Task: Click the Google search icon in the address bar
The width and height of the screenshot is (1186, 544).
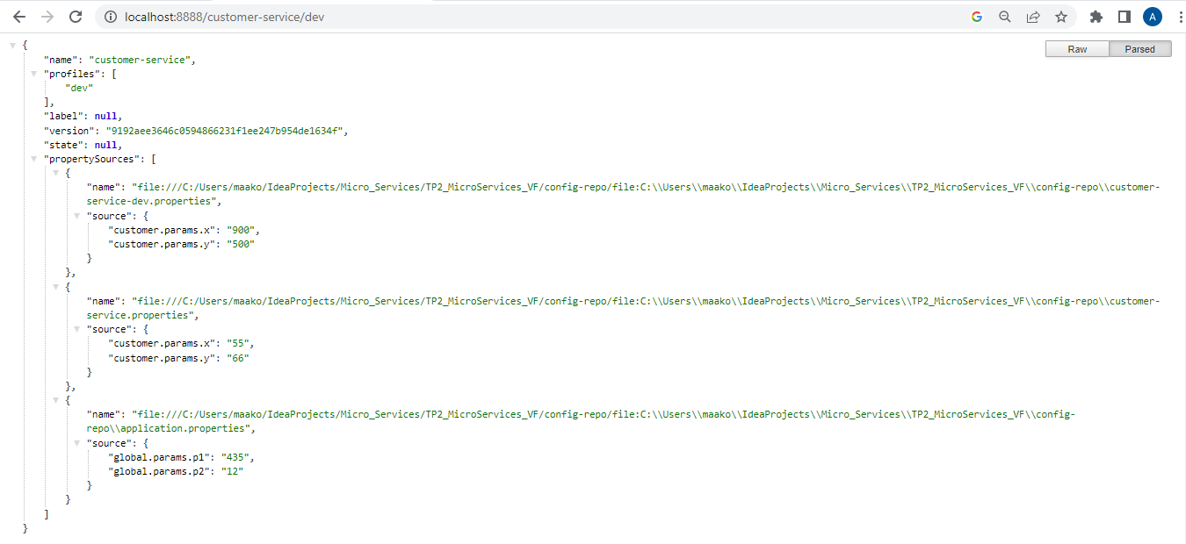Action: tap(976, 16)
